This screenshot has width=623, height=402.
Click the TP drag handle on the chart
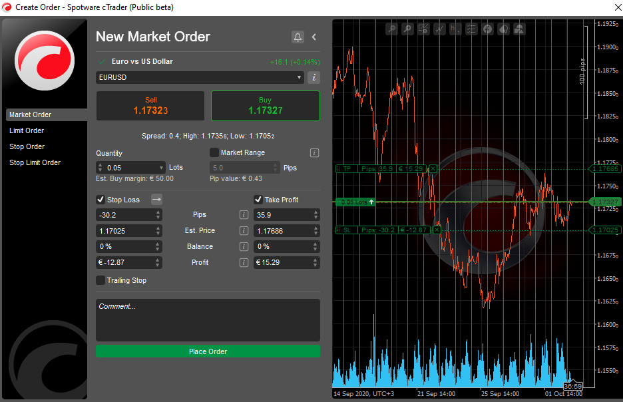coord(339,169)
